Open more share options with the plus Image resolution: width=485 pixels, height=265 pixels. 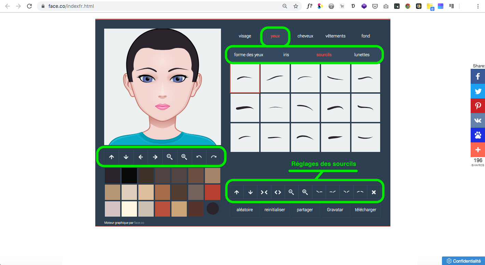(x=478, y=150)
